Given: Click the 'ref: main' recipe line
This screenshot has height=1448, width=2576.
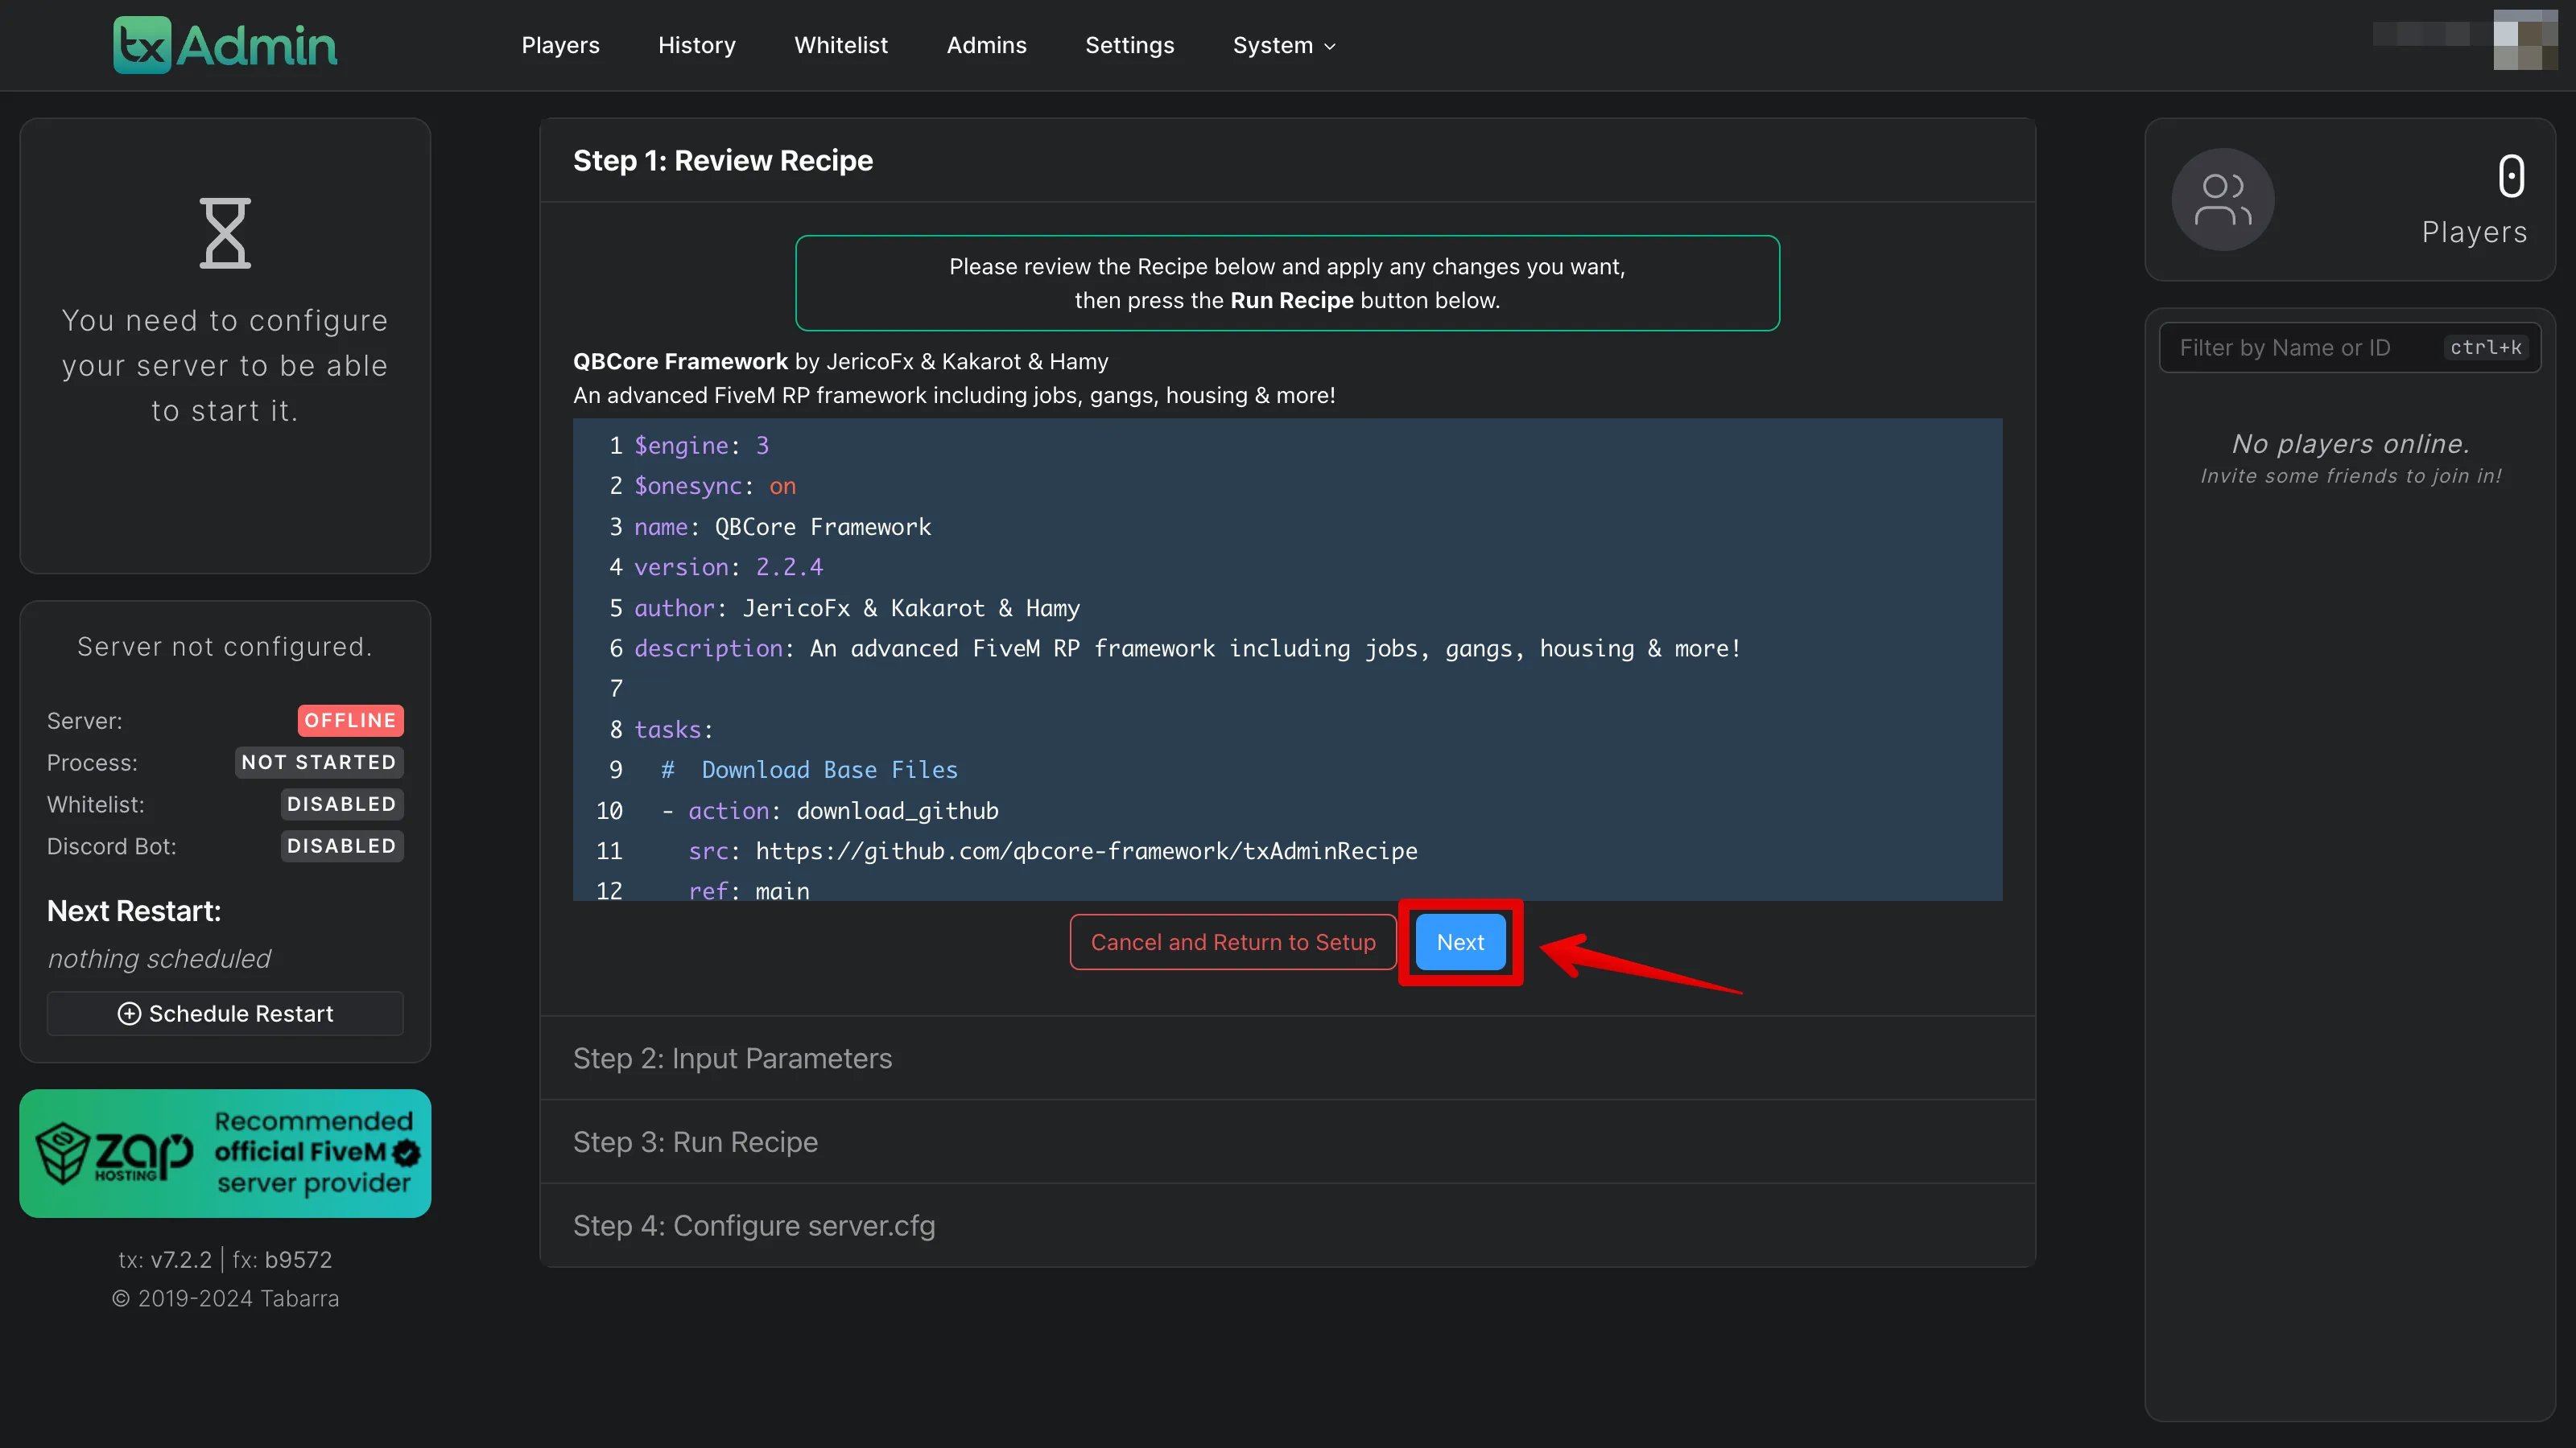Looking at the screenshot, I should (749, 890).
